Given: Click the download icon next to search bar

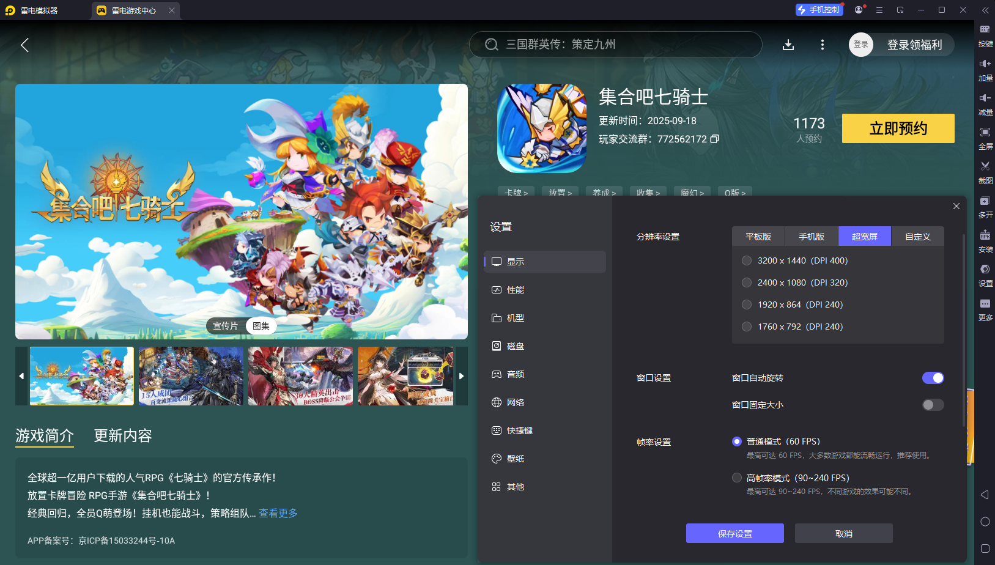Looking at the screenshot, I should 788,44.
